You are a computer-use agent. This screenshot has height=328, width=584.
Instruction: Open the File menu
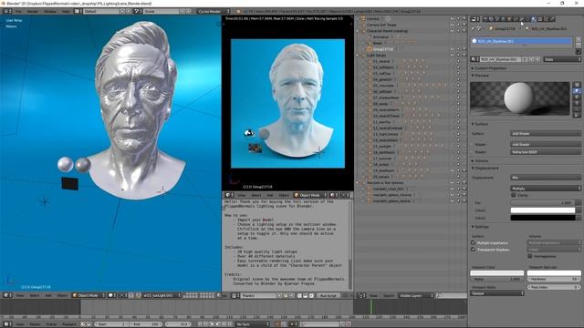(18, 12)
